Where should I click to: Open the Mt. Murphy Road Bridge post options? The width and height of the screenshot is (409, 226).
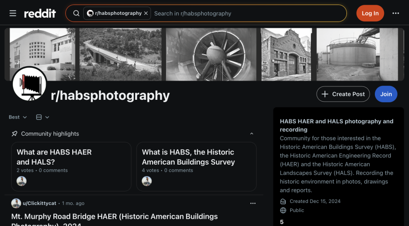(x=253, y=203)
